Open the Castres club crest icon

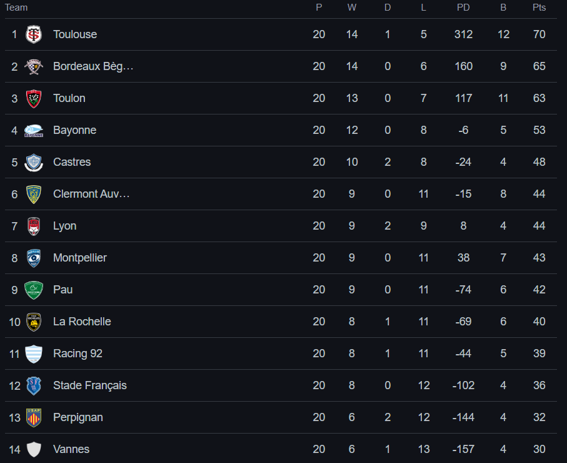coord(34,162)
